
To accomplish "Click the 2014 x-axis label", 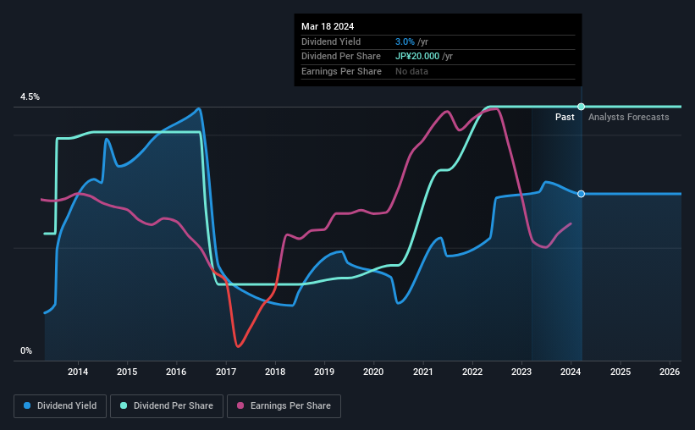I will coord(78,372).
